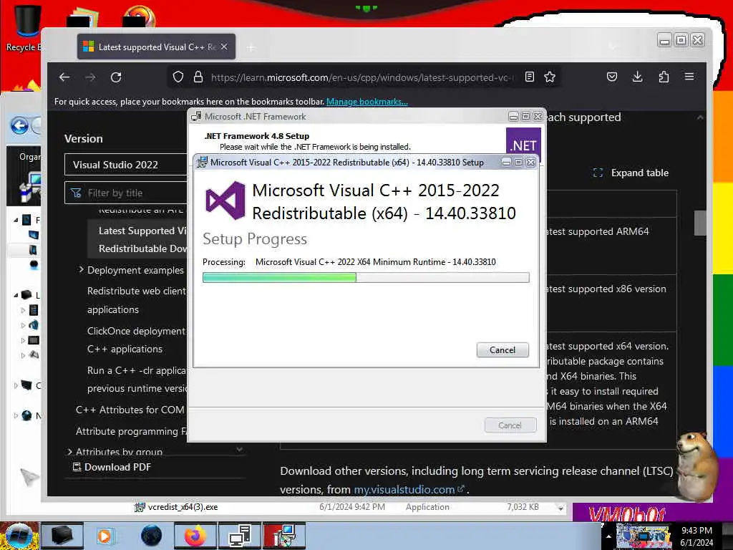
Task: Click the Organize menu in Explorer
Action: click(x=30, y=157)
